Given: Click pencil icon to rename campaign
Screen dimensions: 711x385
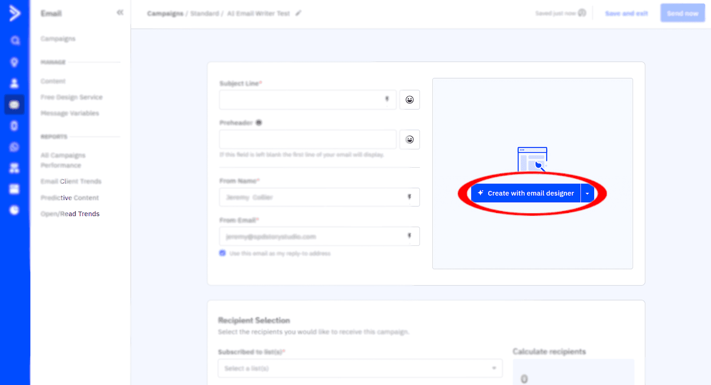Looking at the screenshot, I should click(x=298, y=13).
